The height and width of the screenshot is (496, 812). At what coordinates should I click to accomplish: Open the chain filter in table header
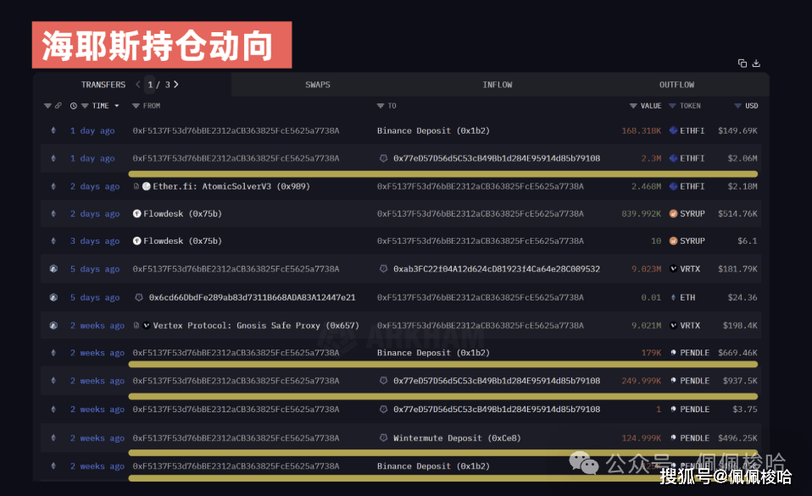tap(47, 106)
